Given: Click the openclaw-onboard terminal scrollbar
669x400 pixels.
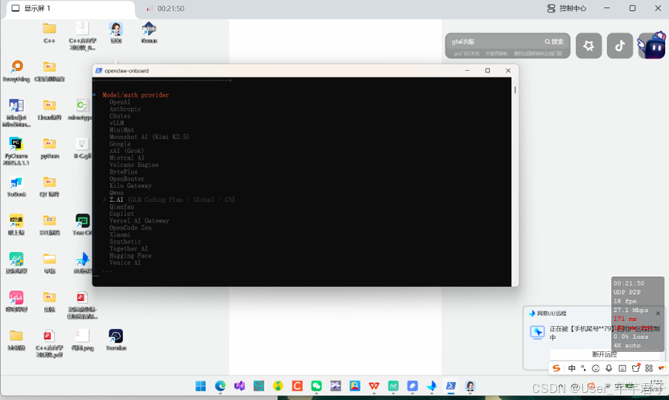Looking at the screenshot, I should [x=515, y=90].
